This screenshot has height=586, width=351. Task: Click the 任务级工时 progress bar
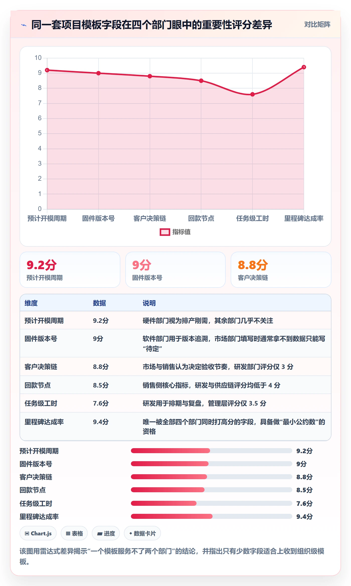tap(211, 503)
